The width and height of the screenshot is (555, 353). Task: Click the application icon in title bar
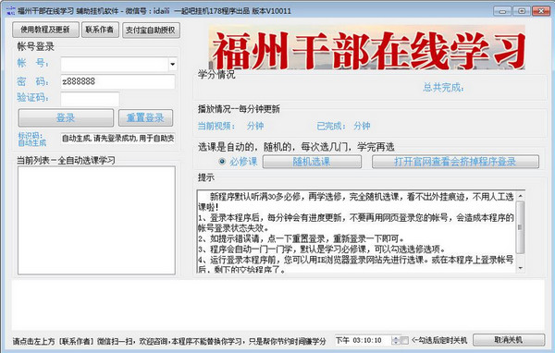click(x=10, y=10)
